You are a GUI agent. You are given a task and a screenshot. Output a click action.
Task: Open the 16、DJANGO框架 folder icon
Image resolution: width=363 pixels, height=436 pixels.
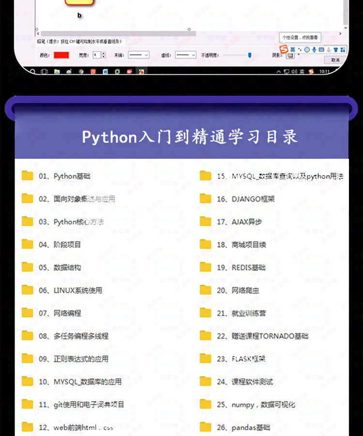pos(206,198)
